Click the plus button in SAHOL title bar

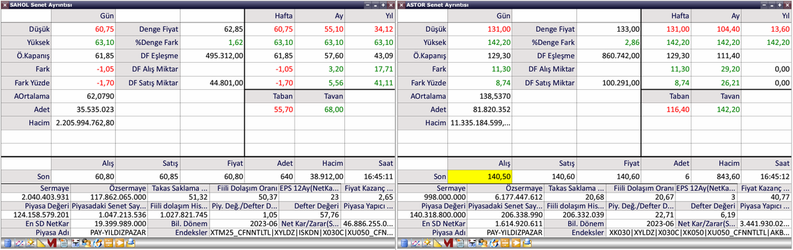(383, 5)
